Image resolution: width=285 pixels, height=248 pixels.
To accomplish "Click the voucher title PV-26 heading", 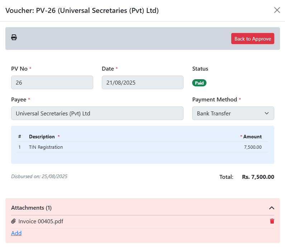I will pyautogui.click(x=82, y=10).
